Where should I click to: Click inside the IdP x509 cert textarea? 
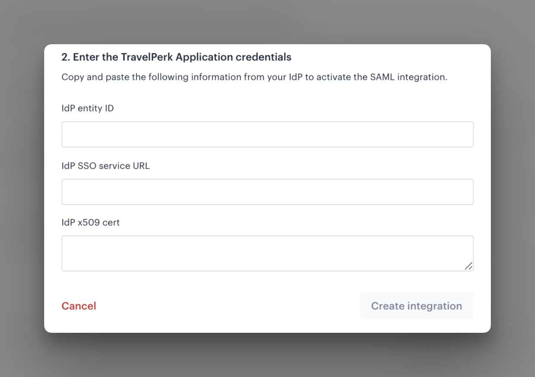[267, 253]
